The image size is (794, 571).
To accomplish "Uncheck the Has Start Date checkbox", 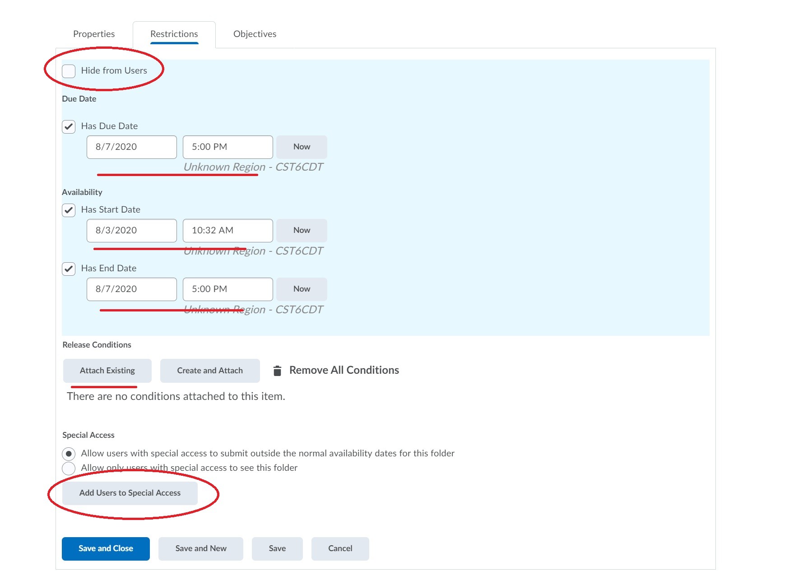I will 69,210.
